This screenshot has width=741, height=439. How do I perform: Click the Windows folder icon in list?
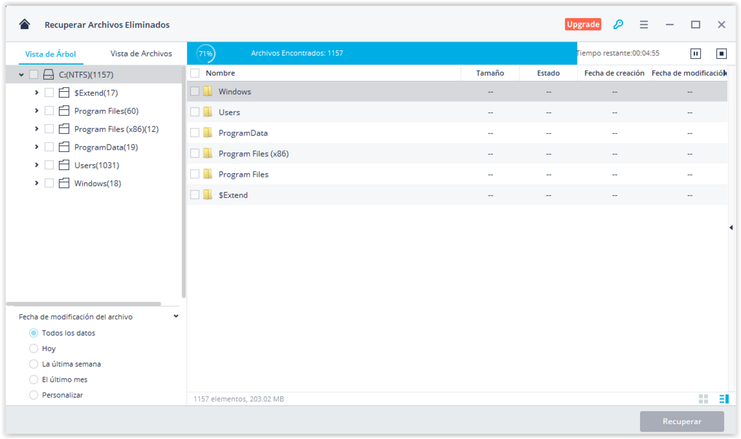pos(208,91)
